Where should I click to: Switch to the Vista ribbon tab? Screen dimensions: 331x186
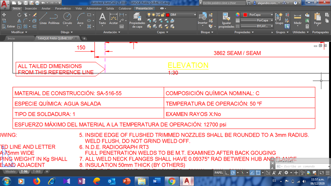pyautogui.click(x=79, y=9)
